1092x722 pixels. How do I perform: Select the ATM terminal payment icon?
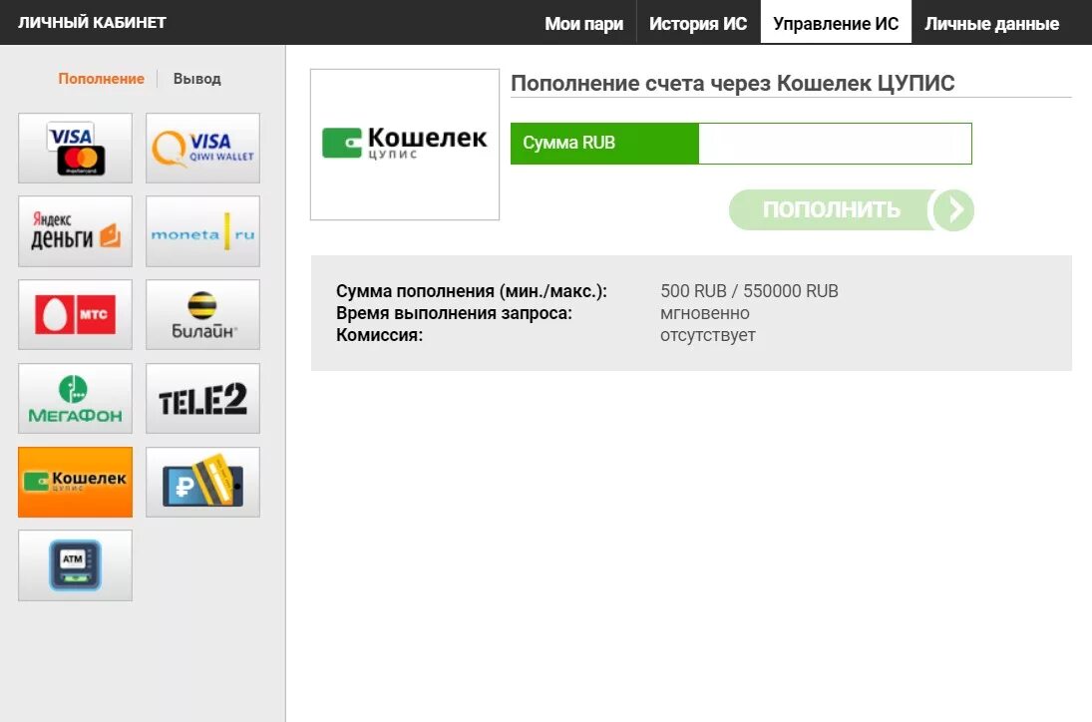coord(75,565)
